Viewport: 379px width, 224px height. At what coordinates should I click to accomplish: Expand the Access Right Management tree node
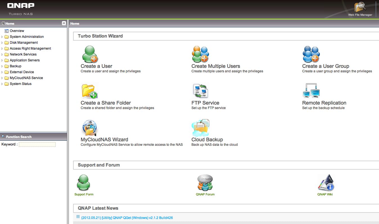coord(2,49)
